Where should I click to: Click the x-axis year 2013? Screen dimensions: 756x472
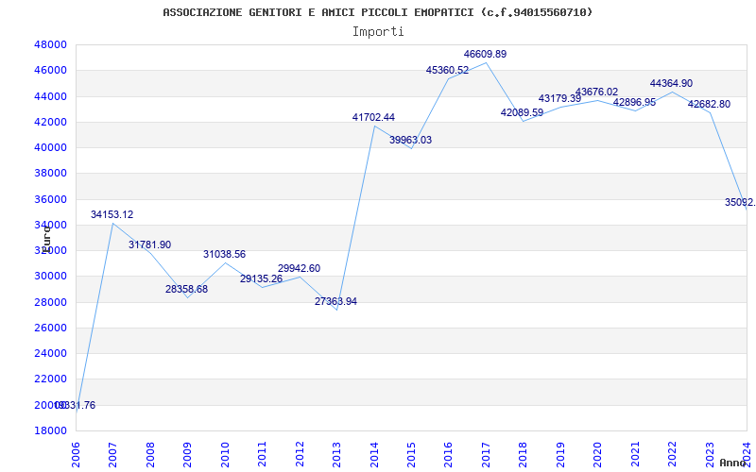[x=337, y=454]
